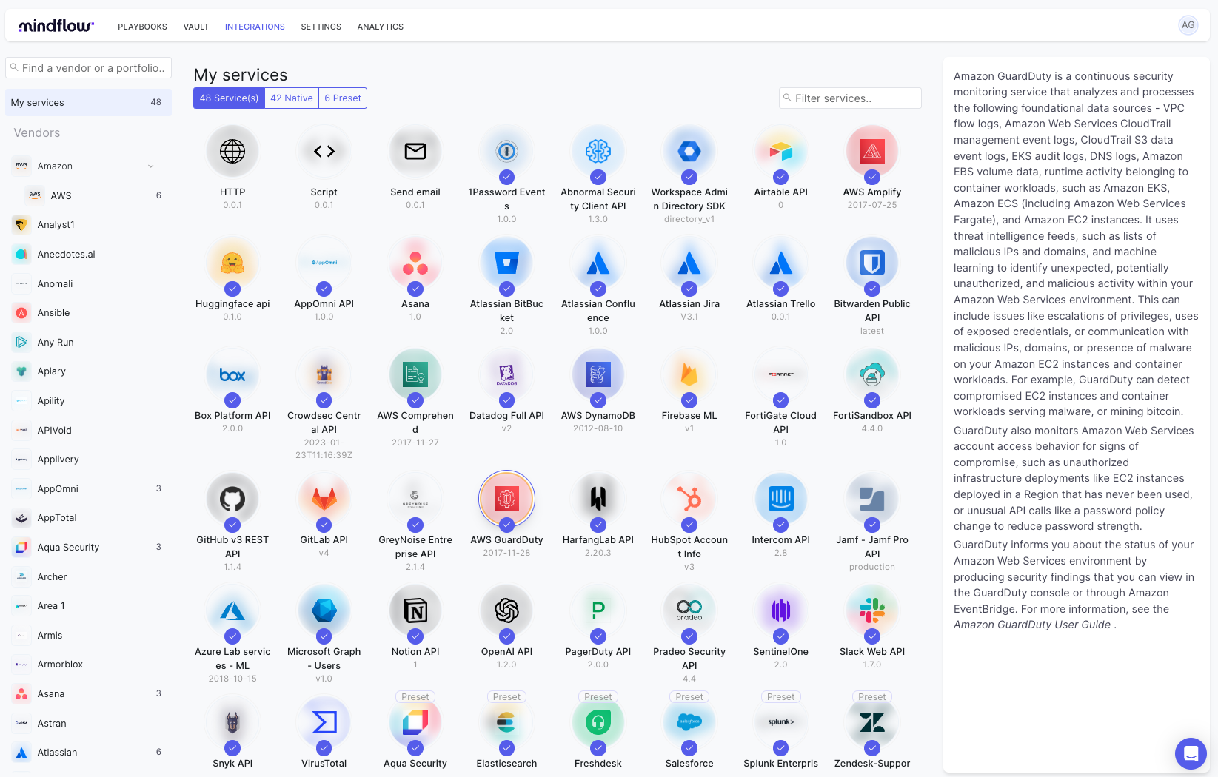Open the Slack Web API service
The width and height of the screenshot is (1218, 777).
point(872,610)
